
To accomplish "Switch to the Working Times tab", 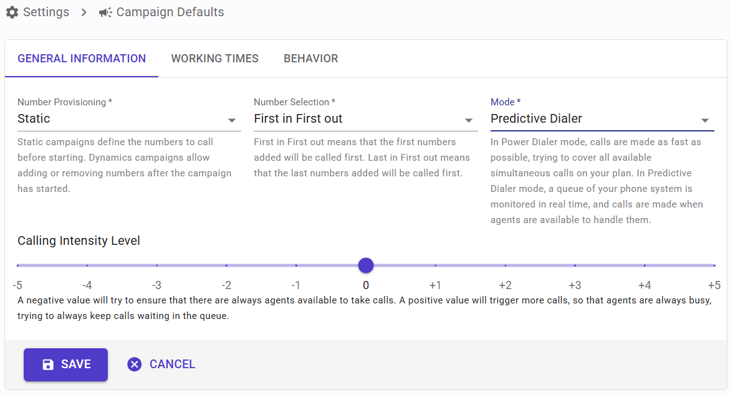I will tap(214, 59).
